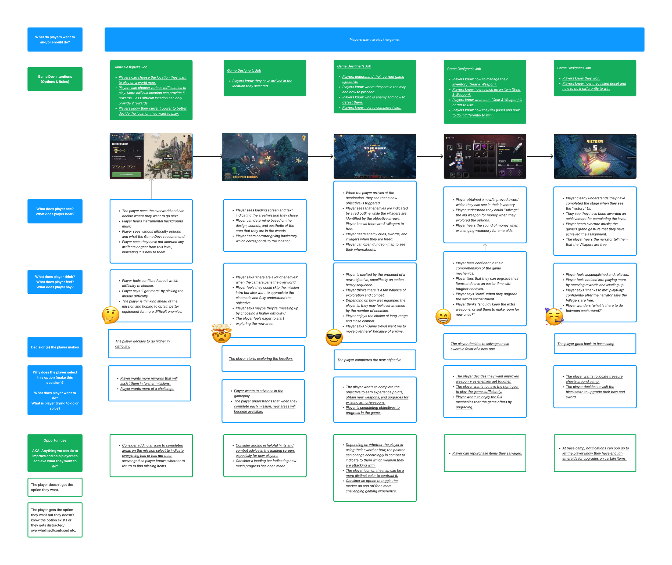Select the 'What does player see?' label
The image size is (672, 565).
pyautogui.click(x=55, y=211)
